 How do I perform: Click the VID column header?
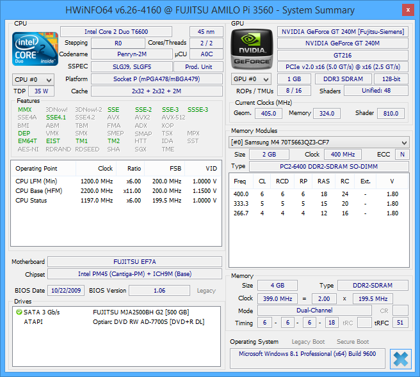coord(203,169)
